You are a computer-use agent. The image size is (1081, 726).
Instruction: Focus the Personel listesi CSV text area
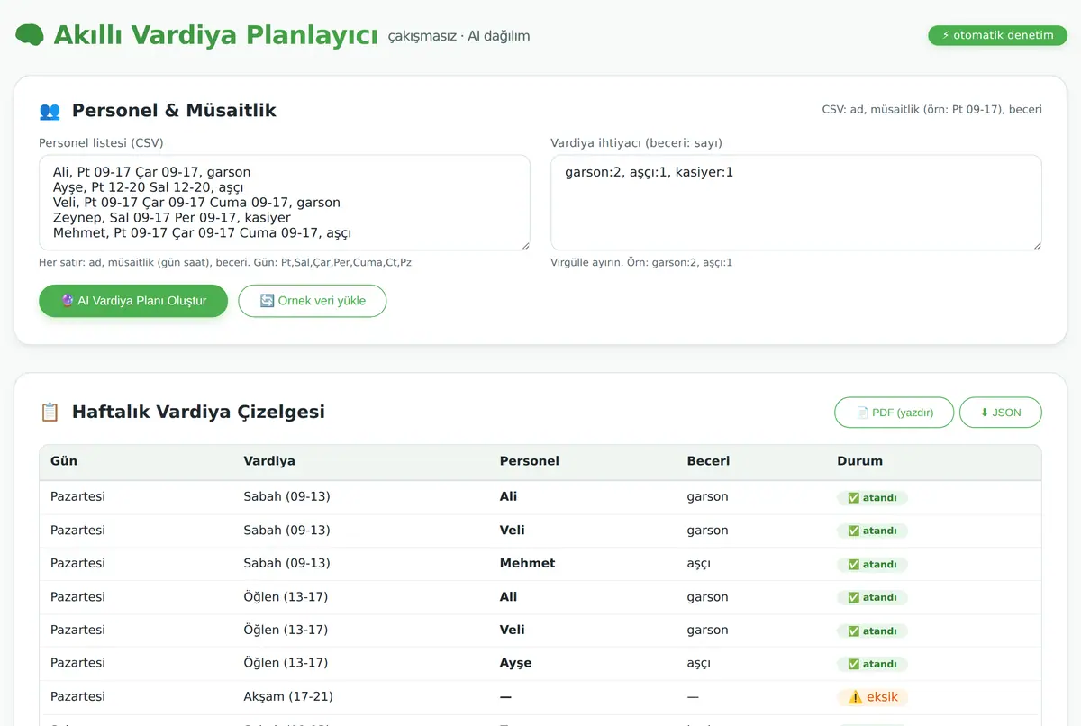pyautogui.click(x=285, y=203)
